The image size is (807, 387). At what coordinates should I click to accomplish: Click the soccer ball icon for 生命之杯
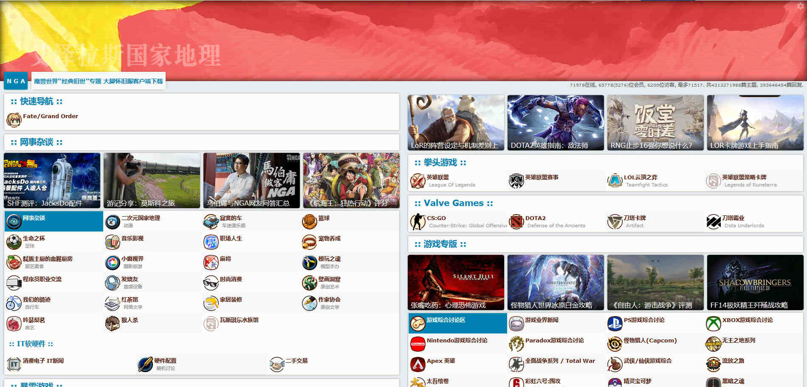[14, 242]
